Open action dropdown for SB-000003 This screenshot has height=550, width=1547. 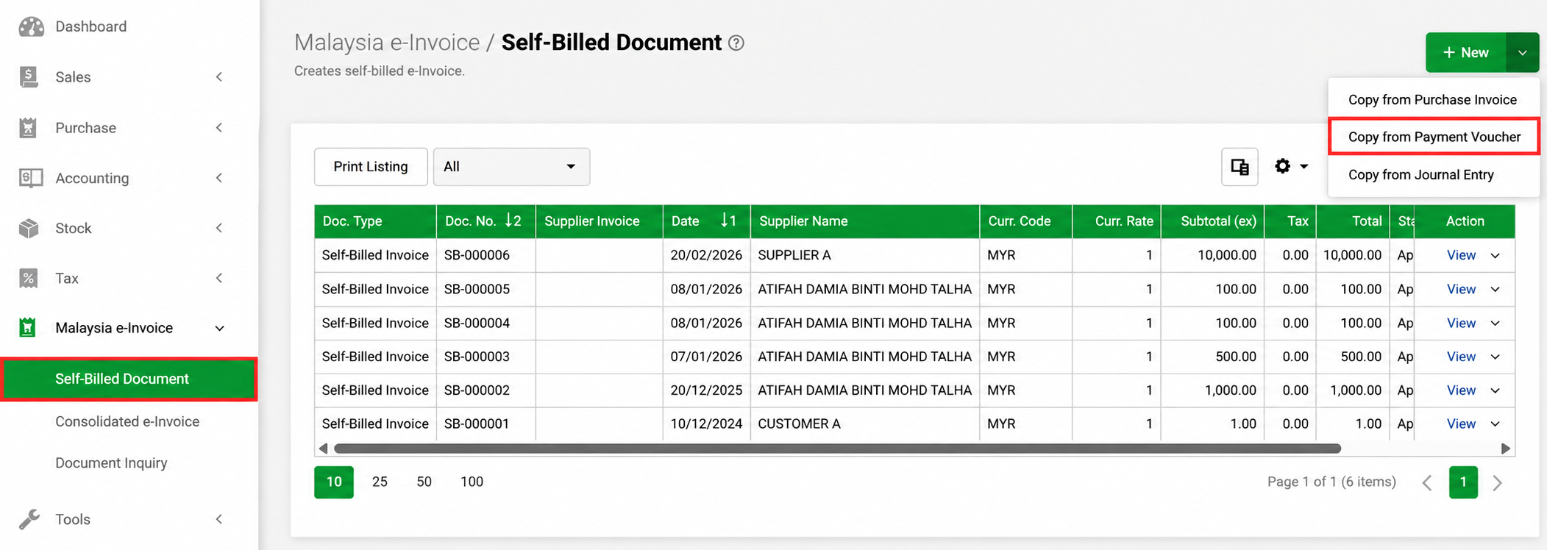(1496, 357)
